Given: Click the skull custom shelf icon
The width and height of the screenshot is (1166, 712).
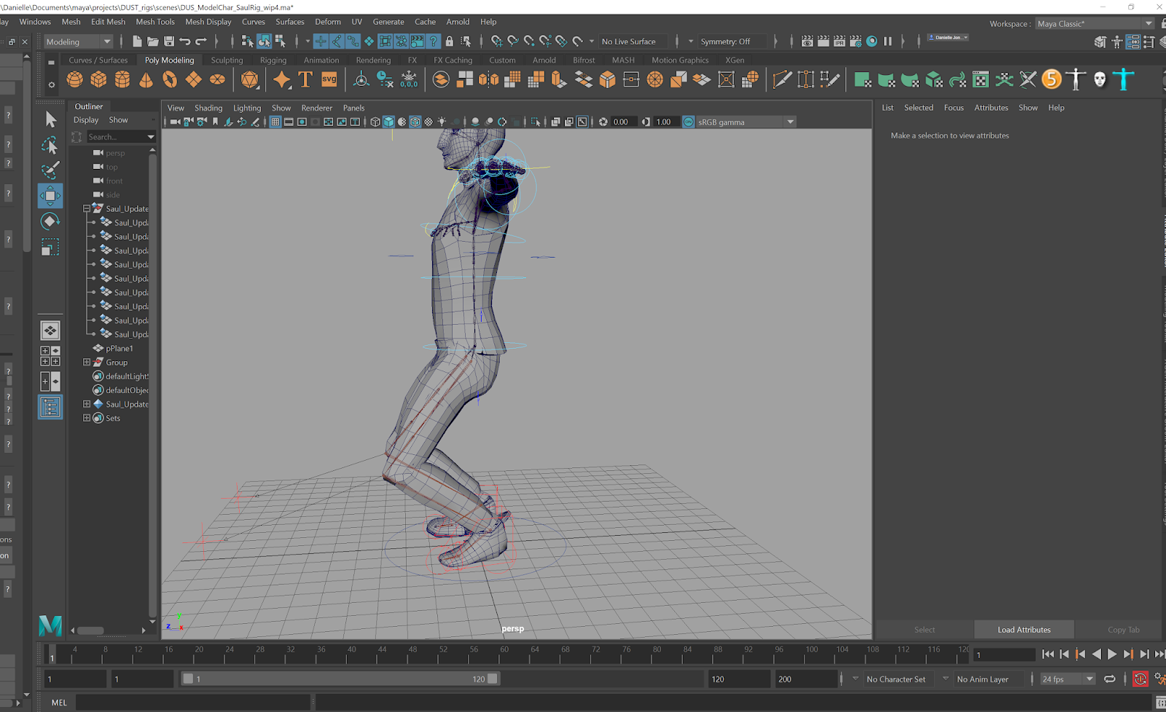Looking at the screenshot, I should pyautogui.click(x=1100, y=79).
